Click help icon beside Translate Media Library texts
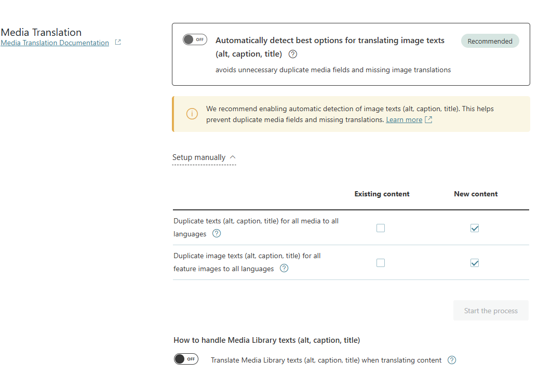Viewport: 538px width, 374px height. [452, 360]
